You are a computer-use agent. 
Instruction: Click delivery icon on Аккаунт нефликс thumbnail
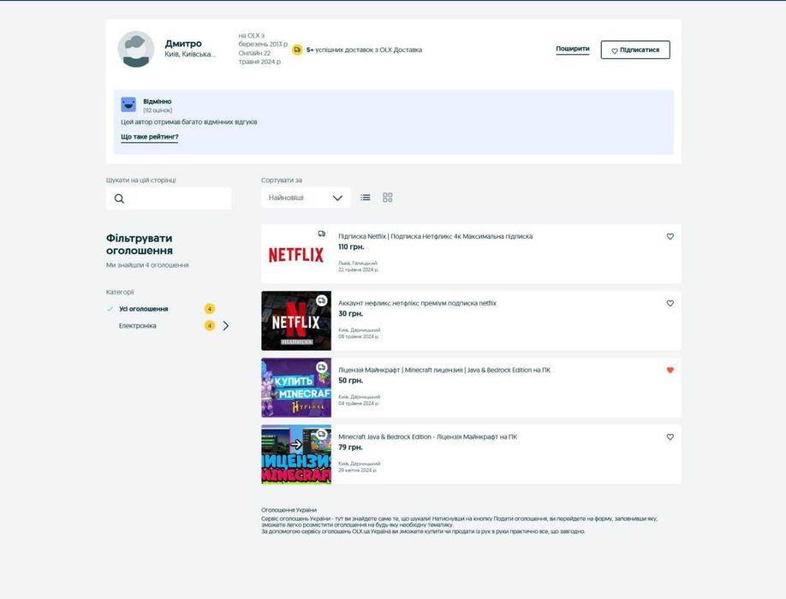coord(321,300)
